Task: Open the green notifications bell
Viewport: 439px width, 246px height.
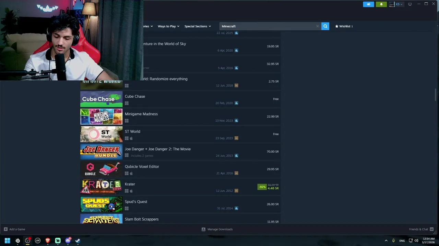Action: coord(381,4)
